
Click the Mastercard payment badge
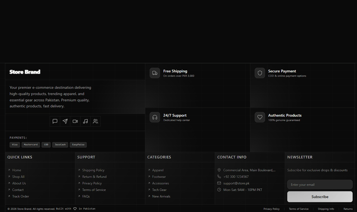point(31,145)
